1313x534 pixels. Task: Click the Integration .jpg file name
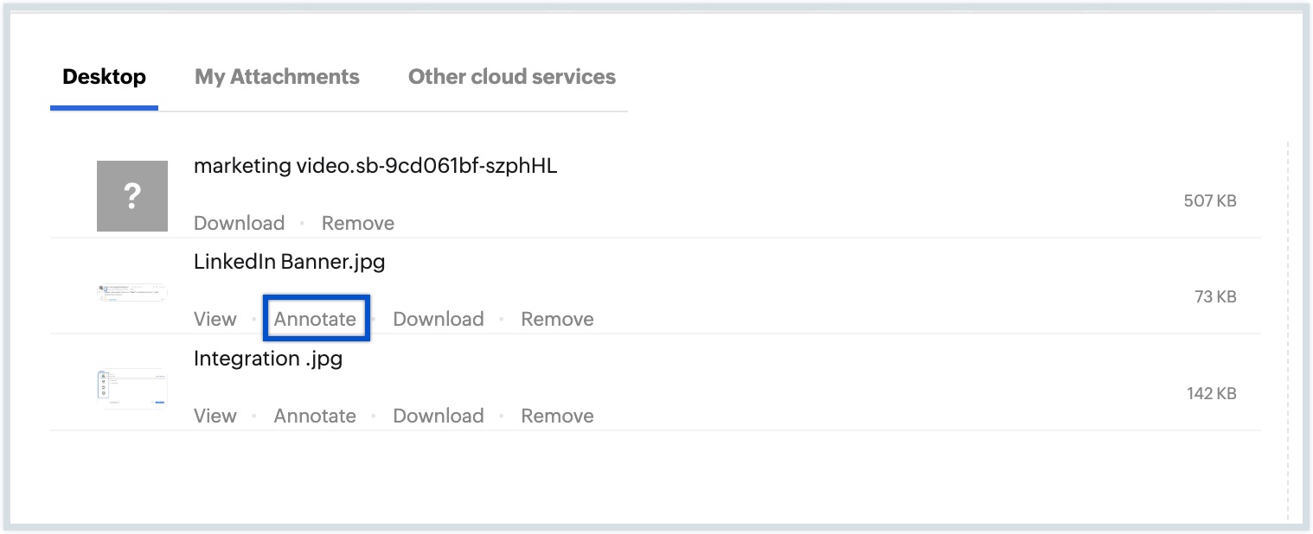point(268,359)
